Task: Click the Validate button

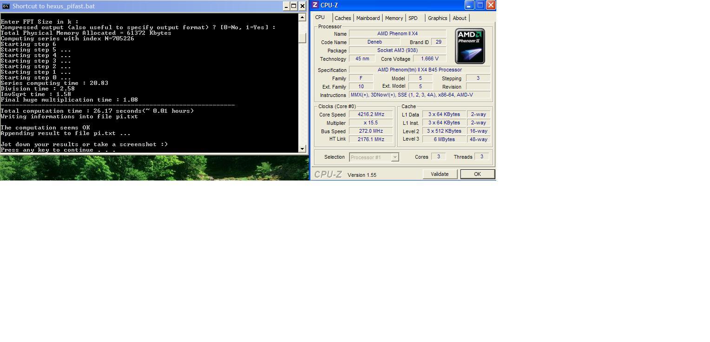Action: coord(440,174)
